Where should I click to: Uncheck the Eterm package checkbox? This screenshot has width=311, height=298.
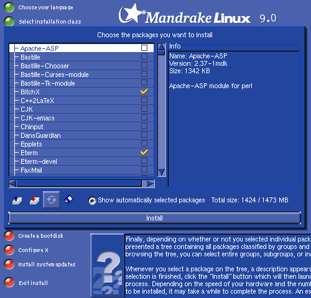[144, 152]
